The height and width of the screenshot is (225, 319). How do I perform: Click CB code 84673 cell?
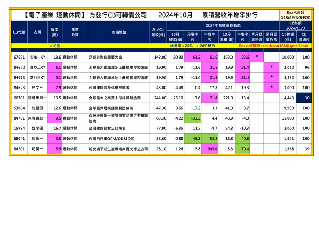pyautogui.click(x=19, y=77)
